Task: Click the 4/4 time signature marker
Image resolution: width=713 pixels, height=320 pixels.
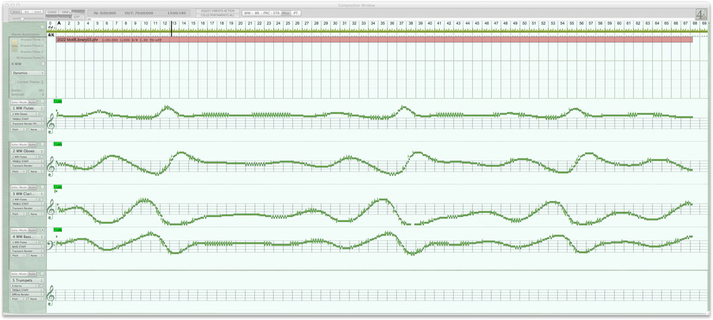Action: pyautogui.click(x=51, y=35)
